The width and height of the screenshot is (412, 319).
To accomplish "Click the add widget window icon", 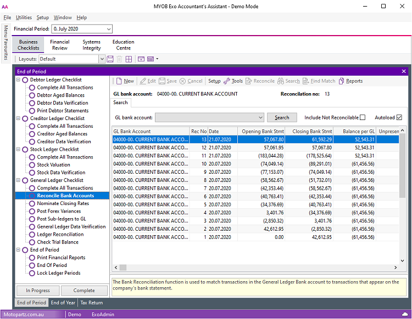I will 141,59.
